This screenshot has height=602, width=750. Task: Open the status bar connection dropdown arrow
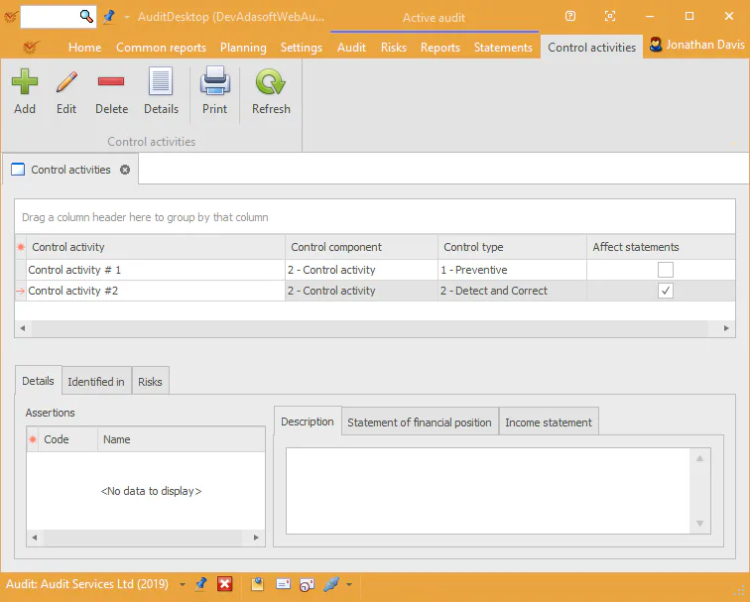(349, 584)
